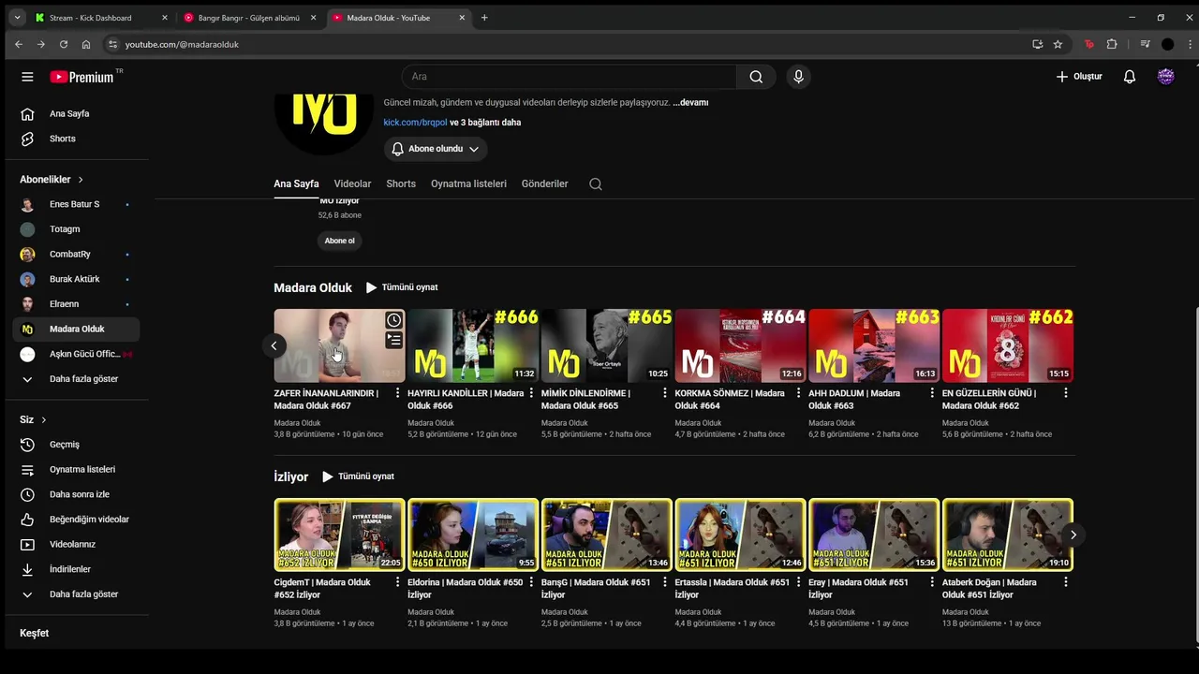Open options menu for CigdemT video
The image size is (1199, 674).
pyautogui.click(x=397, y=582)
